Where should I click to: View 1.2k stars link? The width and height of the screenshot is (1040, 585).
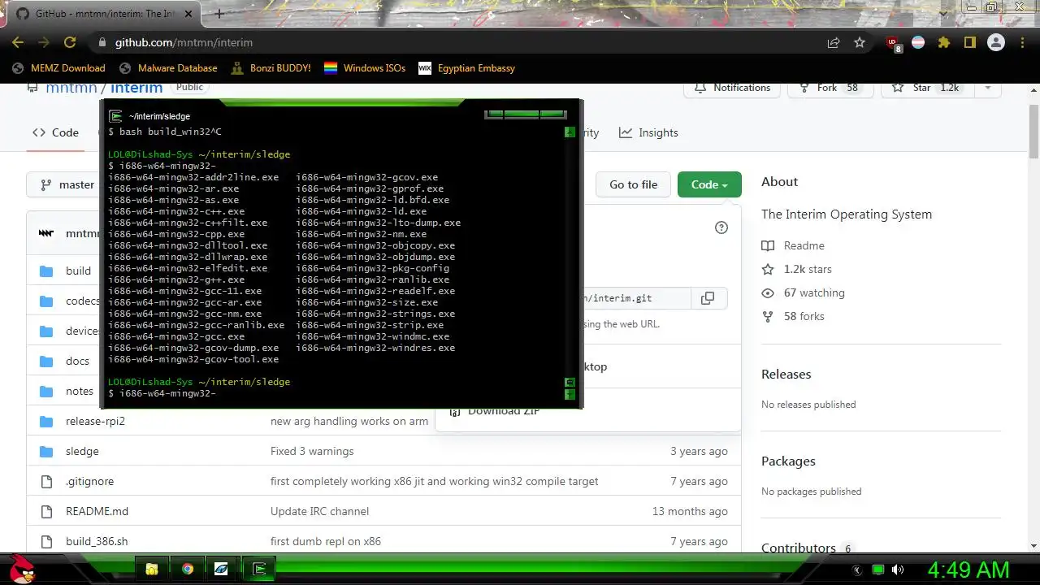coord(797,269)
